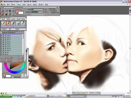Hide Layer 1 with its eye icon
131x98 pixels.
[3, 41]
